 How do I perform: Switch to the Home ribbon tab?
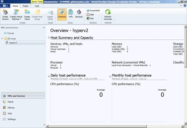pyautogui.click(x=15, y=6)
